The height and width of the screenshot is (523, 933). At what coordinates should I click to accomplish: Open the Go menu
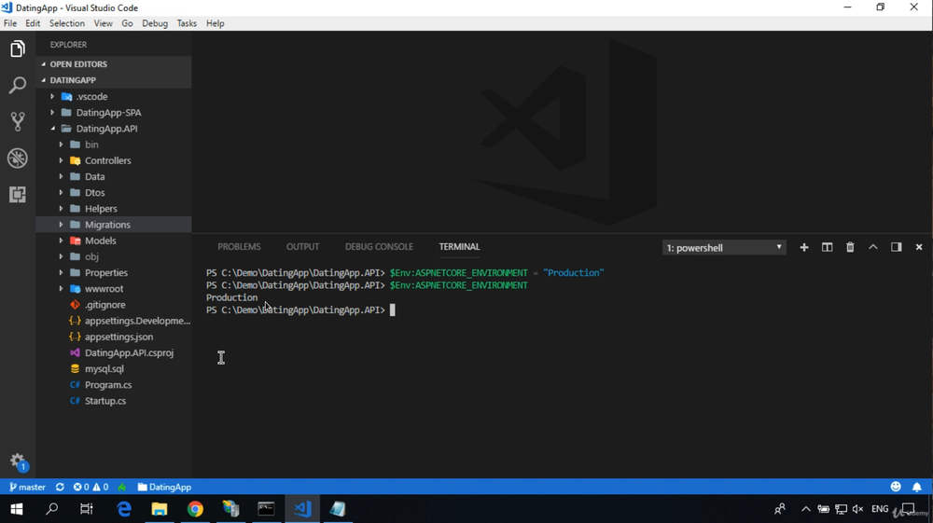pos(127,23)
